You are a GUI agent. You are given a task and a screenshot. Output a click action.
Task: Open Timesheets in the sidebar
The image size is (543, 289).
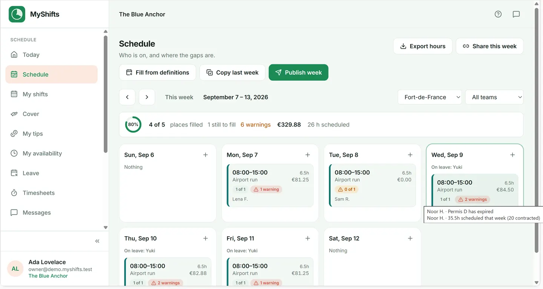52,193
